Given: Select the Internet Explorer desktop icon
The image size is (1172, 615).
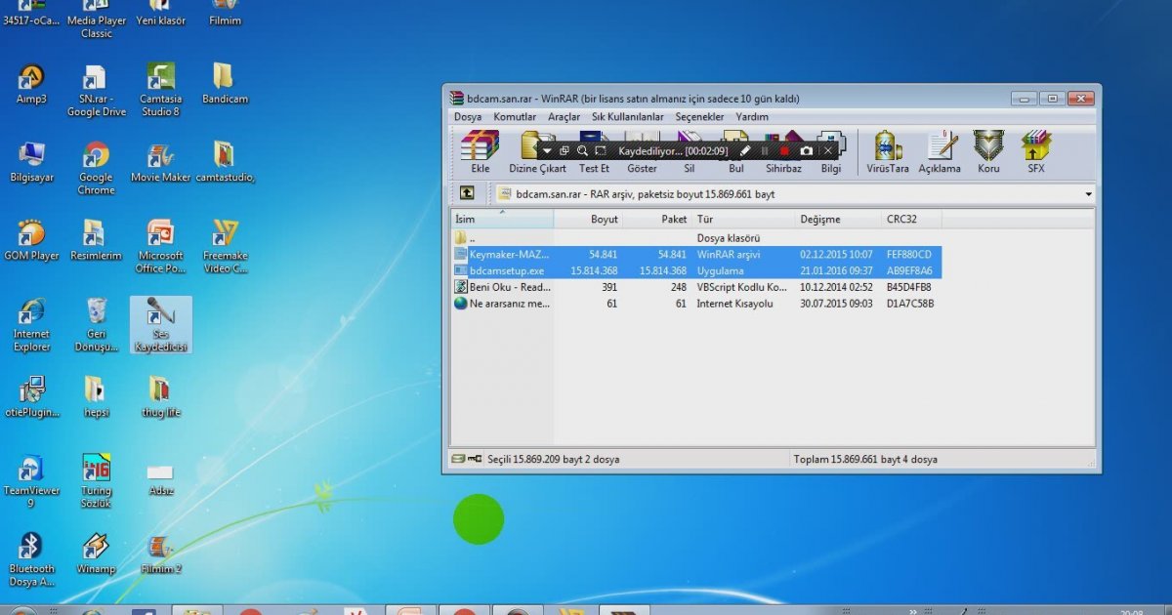Looking at the screenshot, I should click(31, 326).
